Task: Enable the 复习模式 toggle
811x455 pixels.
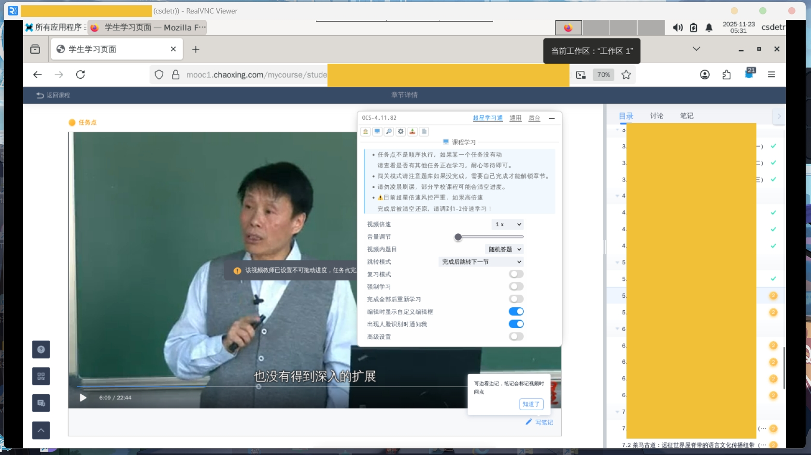Action: [x=516, y=274]
